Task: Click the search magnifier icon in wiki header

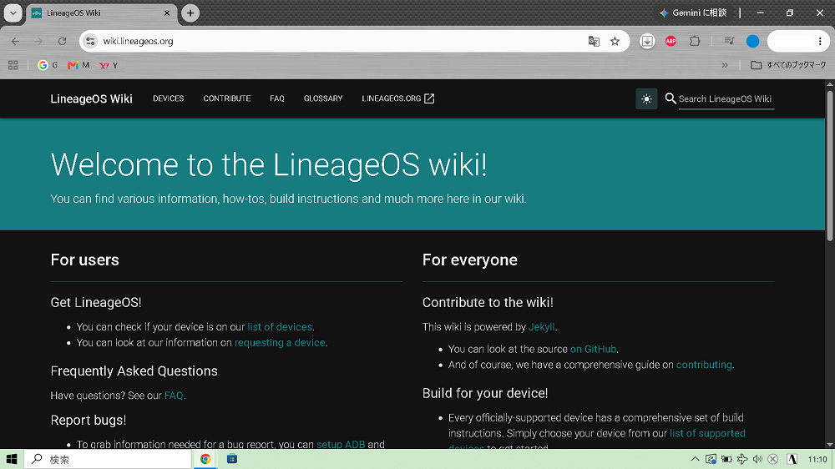Action: click(x=671, y=98)
